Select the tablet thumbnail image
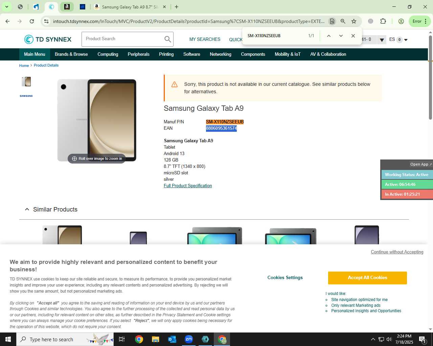Image resolution: width=433 pixels, height=346 pixels. (x=26, y=81)
